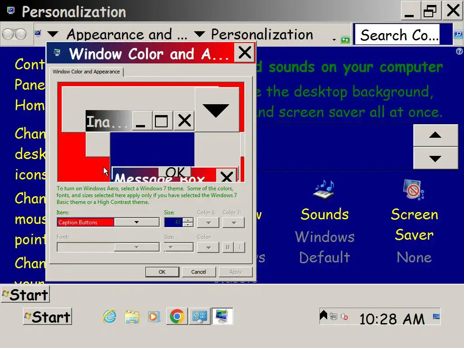Click the lower Start button

(48, 317)
